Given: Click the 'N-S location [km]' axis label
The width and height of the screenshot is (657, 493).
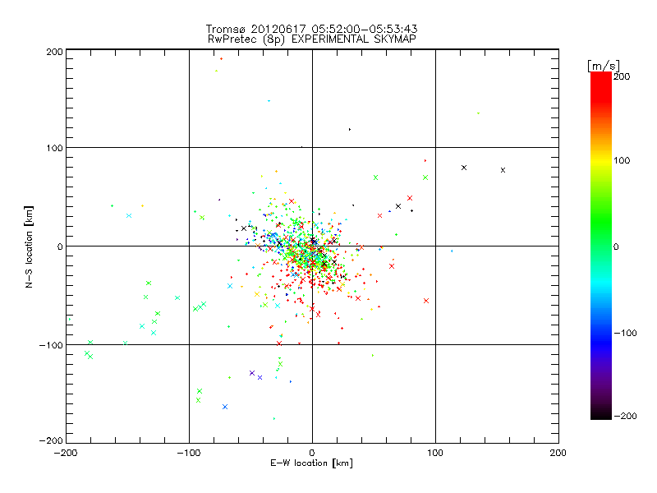Looking at the screenshot, I should [x=29, y=246].
